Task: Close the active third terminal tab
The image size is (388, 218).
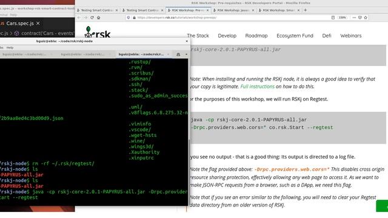Action: [x=169, y=54]
